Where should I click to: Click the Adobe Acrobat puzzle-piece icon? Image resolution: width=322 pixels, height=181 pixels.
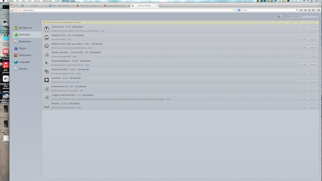pos(47,54)
